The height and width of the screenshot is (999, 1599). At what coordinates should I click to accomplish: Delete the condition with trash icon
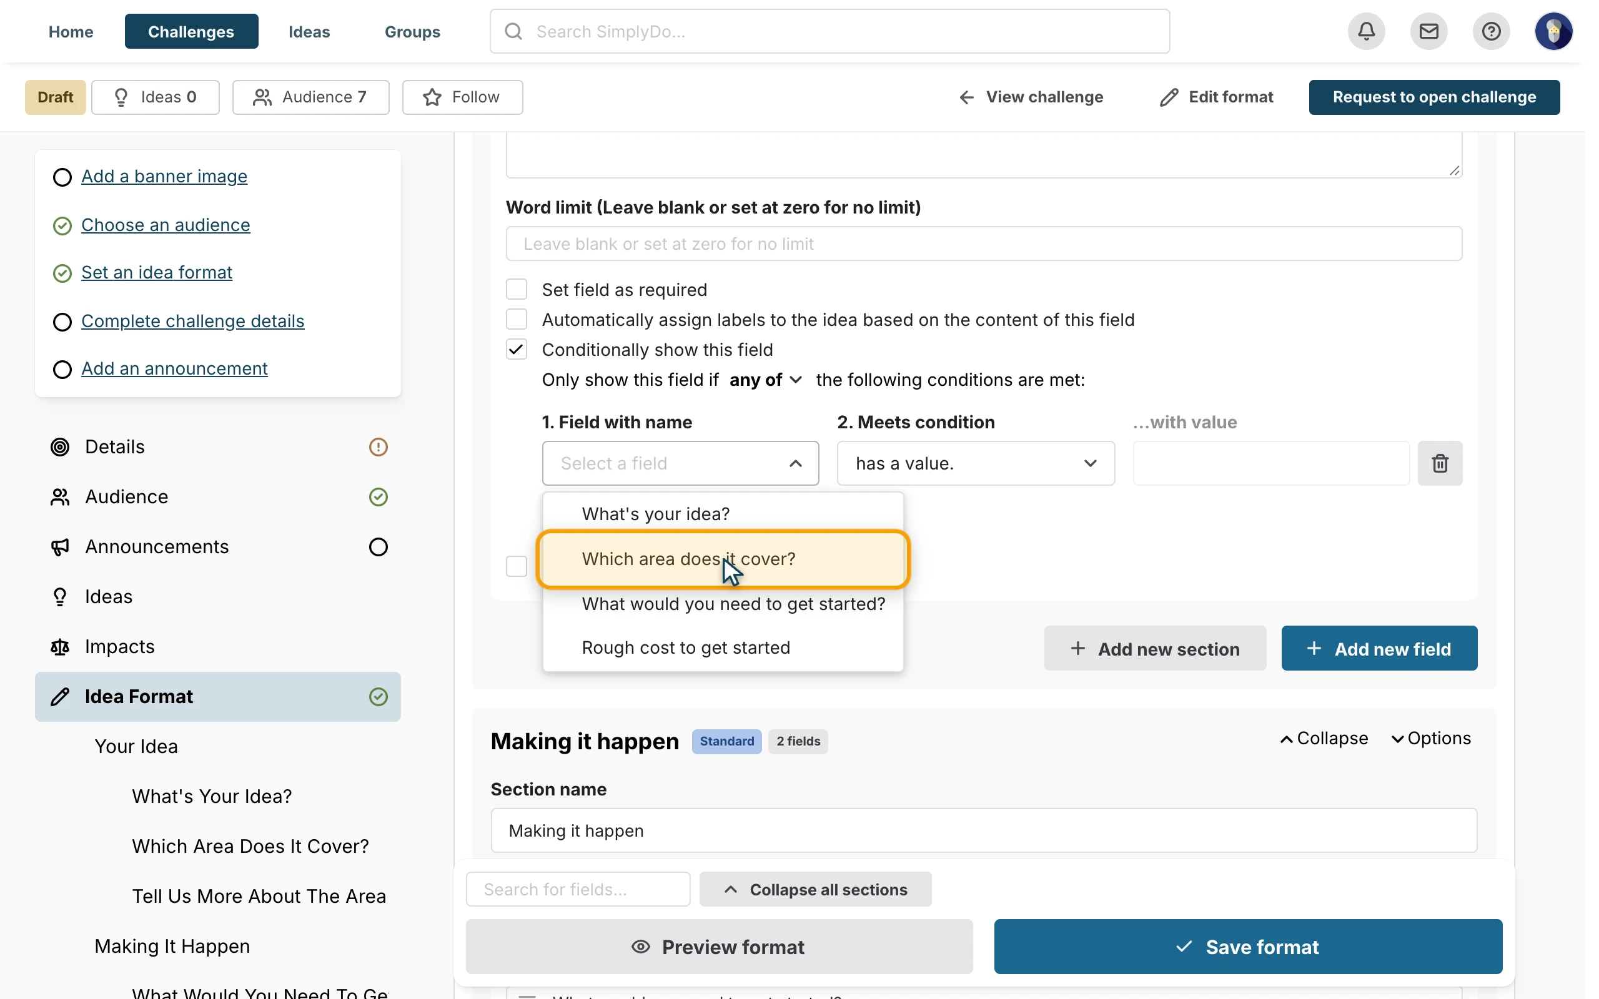(1440, 463)
